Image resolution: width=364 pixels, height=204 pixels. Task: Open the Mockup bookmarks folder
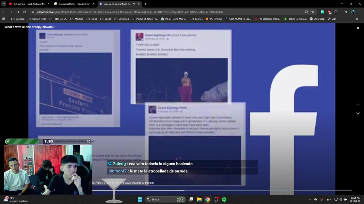point(76,19)
